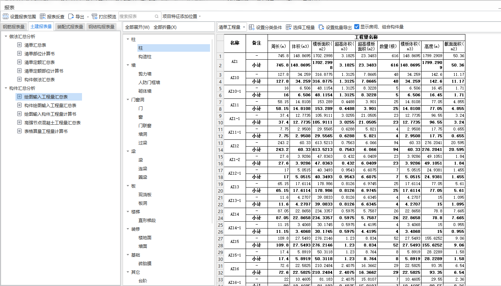501x286 pixels.
Task: Click the 绘图输入工程量汇总表 document icon
Action: pos(19,97)
